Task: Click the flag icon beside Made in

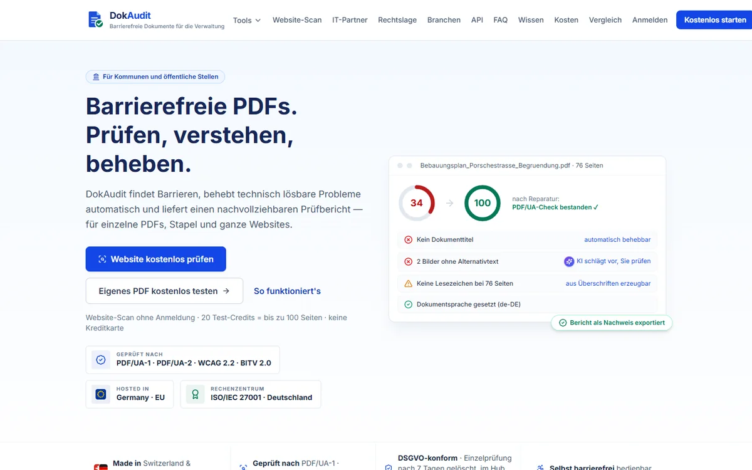Action: 100,467
